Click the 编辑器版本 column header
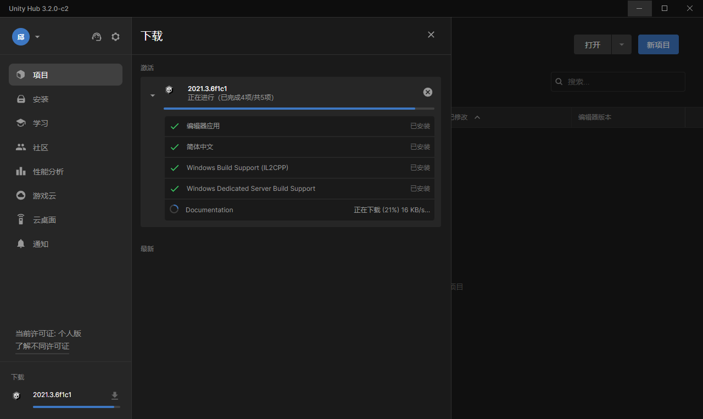Screen dimensions: 703x419 595,117
